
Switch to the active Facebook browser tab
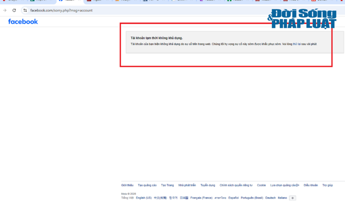[69, 1]
